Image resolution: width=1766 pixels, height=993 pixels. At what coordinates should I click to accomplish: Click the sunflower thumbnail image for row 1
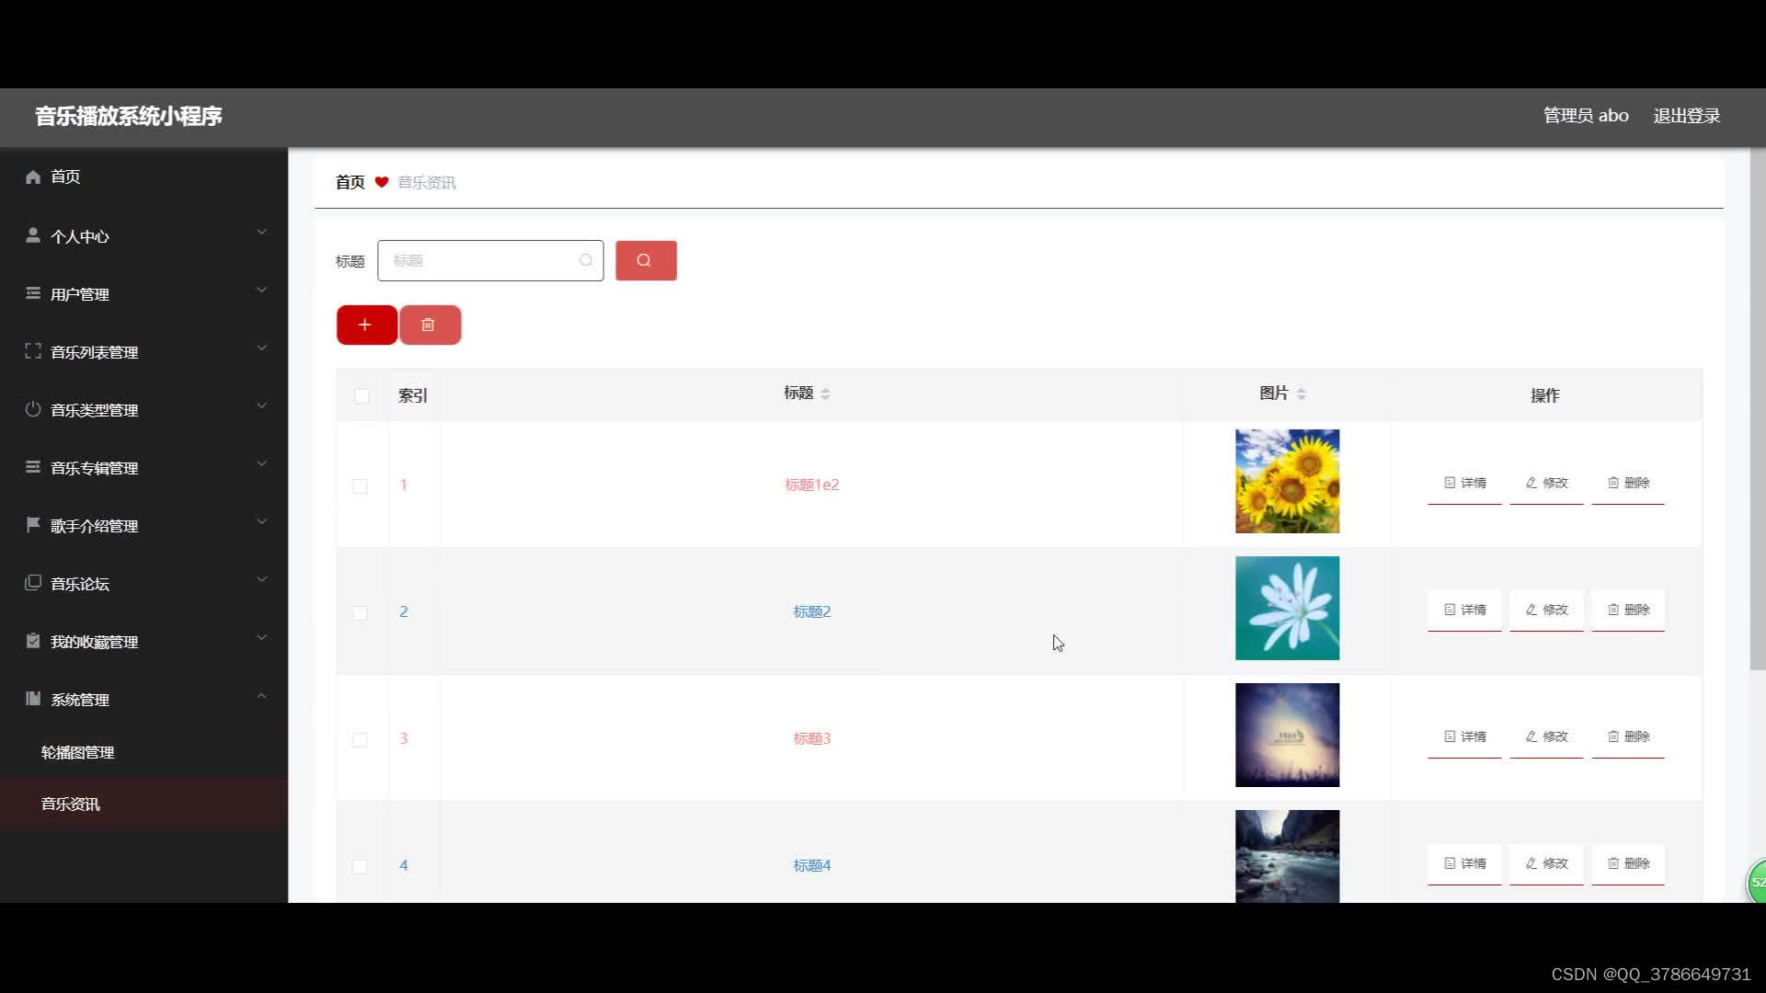click(x=1287, y=482)
